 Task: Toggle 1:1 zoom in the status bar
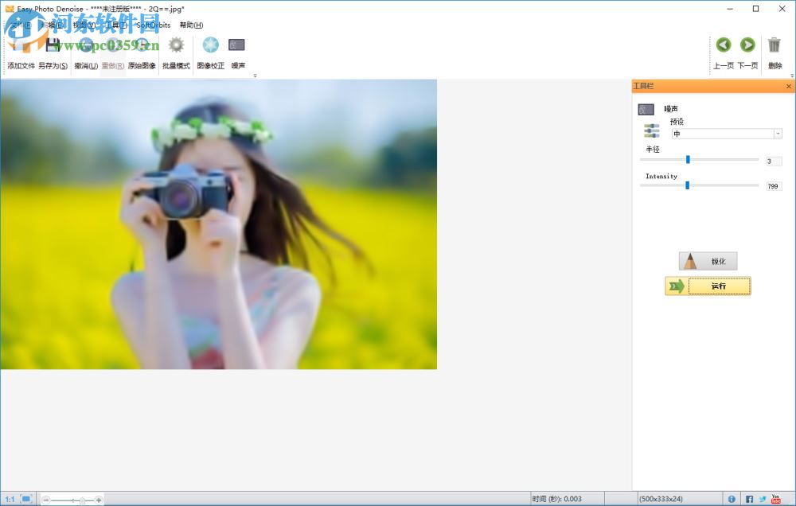tap(9, 499)
